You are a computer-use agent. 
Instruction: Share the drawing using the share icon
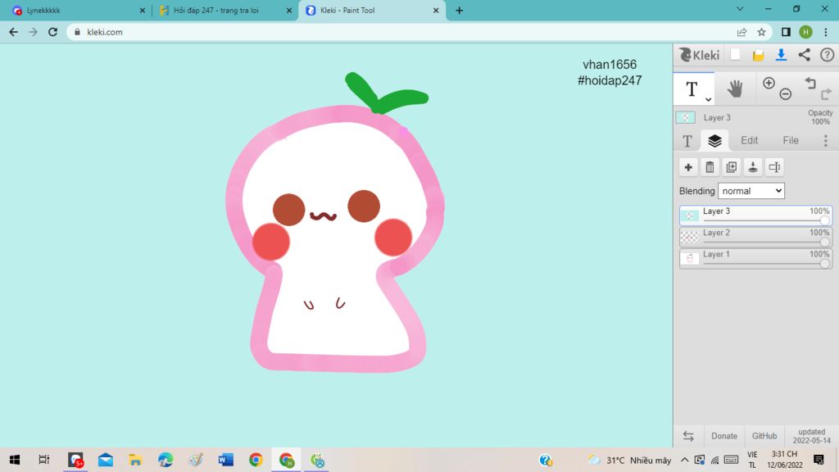[805, 55]
